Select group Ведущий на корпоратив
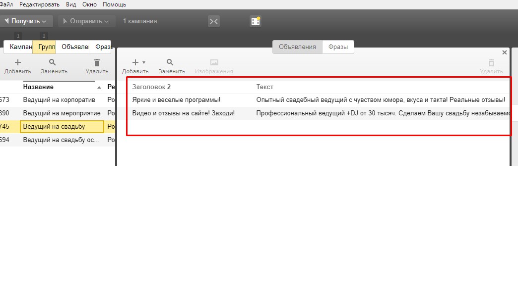This screenshot has width=518, height=297. [59, 100]
